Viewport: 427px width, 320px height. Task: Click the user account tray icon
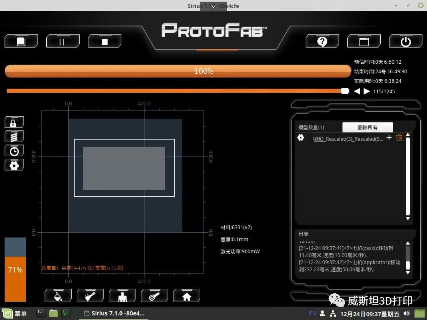tap(322, 313)
